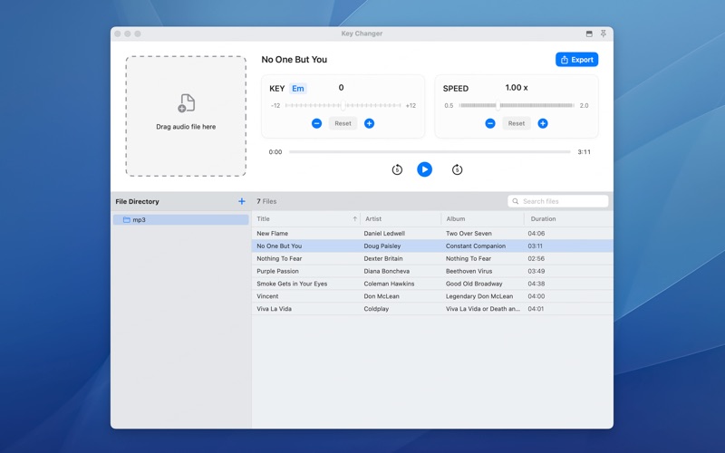Screen dimensions: 725x453
Task: Select Smoke Gets in Your Eyes track
Action: coord(432,284)
